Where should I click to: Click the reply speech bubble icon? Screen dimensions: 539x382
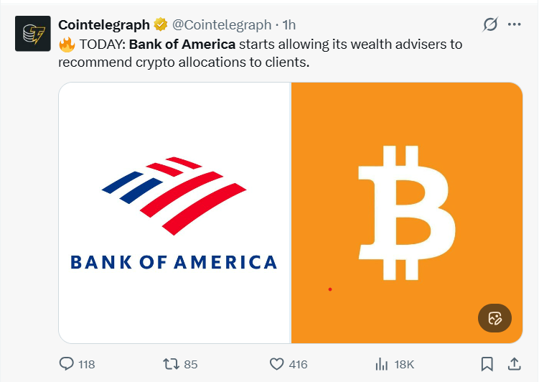[66, 364]
